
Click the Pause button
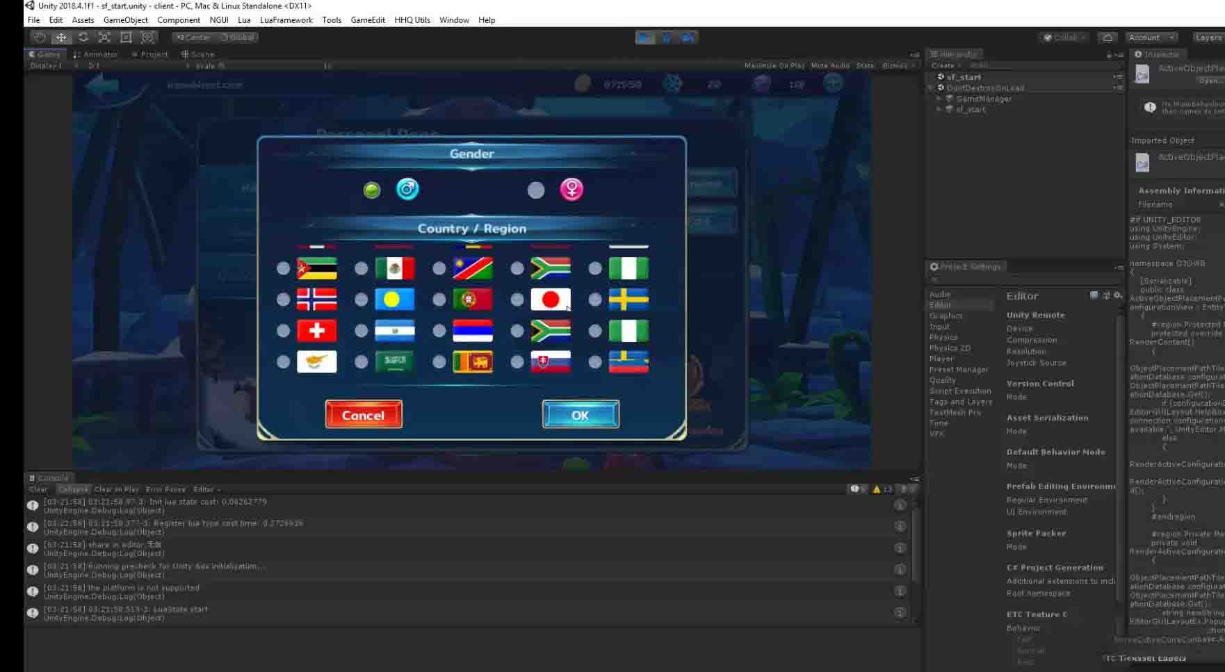pyautogui.click(x=667, y=38)
